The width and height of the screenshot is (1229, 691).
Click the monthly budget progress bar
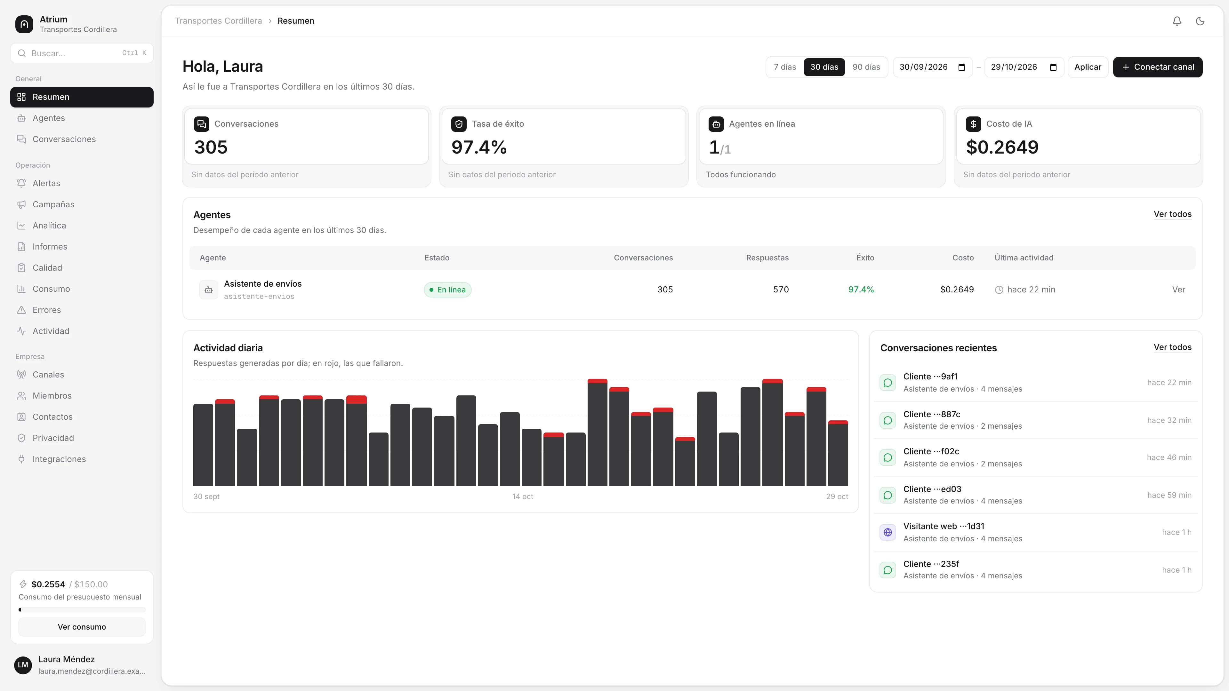click(x=82, y=610)
